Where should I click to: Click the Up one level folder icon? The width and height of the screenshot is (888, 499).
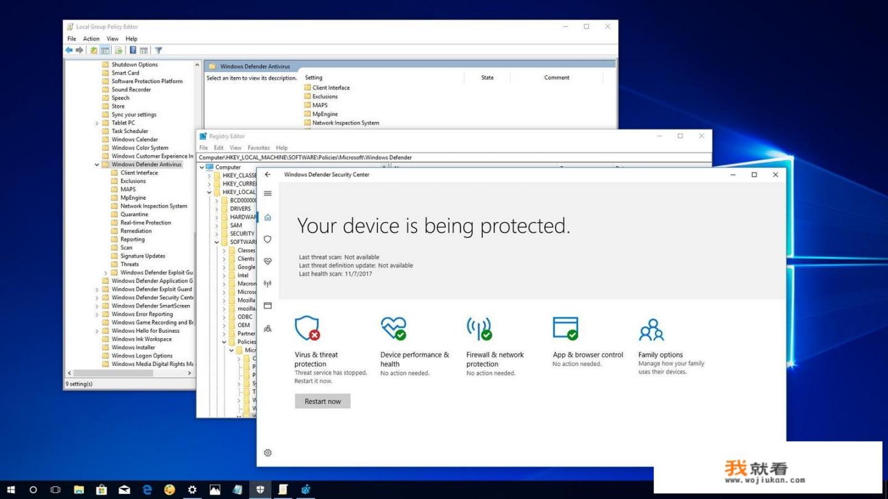pos(94,51)
